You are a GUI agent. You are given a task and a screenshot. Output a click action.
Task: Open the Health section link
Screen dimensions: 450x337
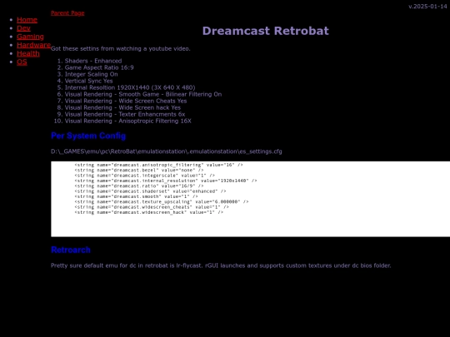point(28,53)
